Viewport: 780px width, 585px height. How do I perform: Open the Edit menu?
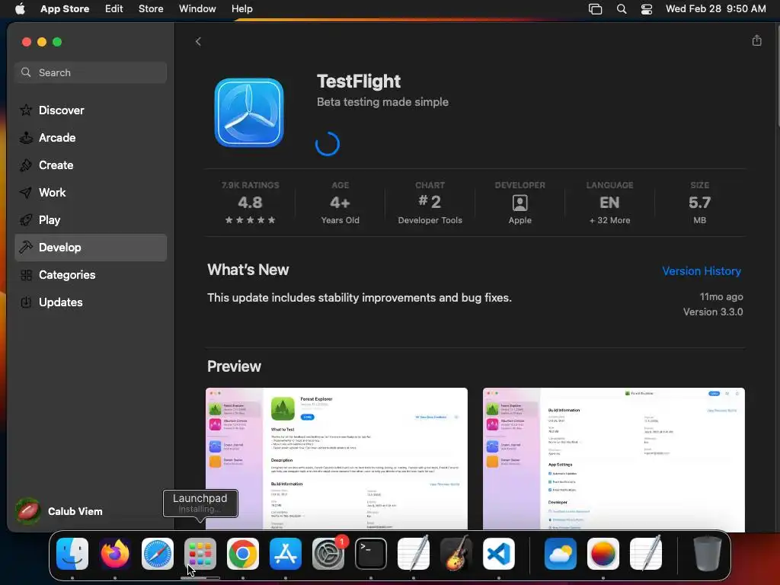point(114,8)
